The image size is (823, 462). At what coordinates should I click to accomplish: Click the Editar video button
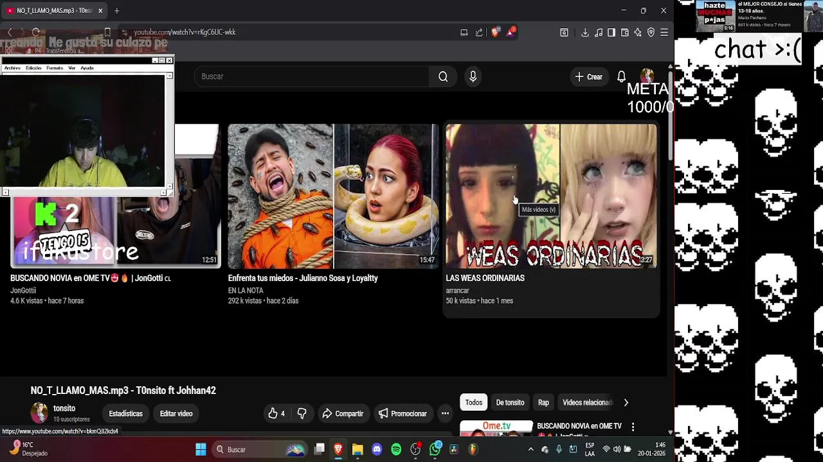pos(176,414)
